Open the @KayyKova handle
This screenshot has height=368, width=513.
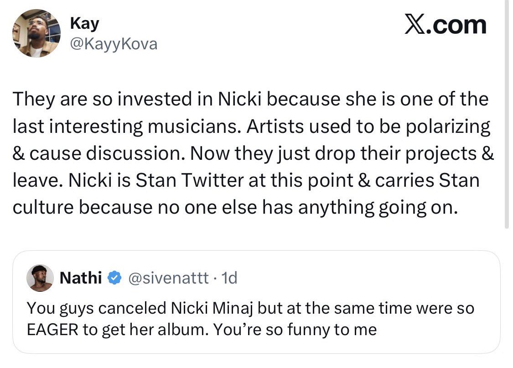click(113, 44)
